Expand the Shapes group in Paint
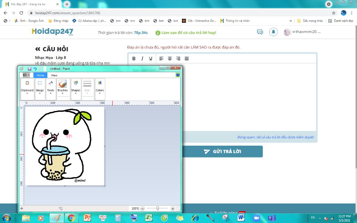 (x=76, y=89)
